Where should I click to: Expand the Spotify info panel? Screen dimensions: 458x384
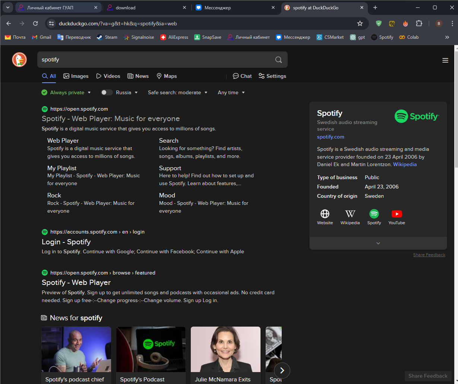click(378, 243)
